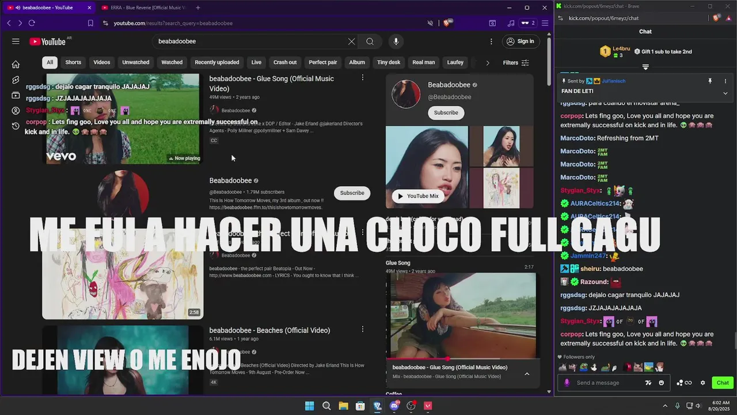
Task: Pin icon in the Kick pinned message
Action: [x=710, y=81]
